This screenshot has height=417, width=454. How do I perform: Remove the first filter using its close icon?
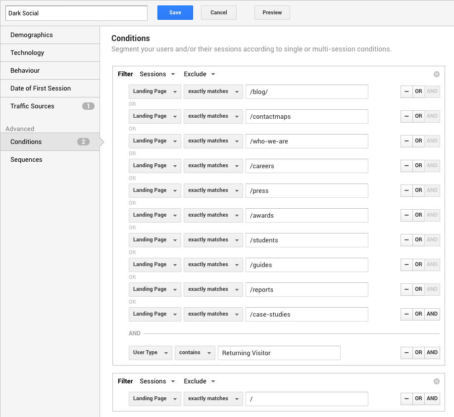436,74
